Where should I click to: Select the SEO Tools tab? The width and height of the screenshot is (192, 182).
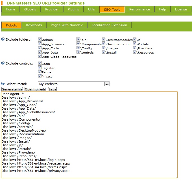112,10
